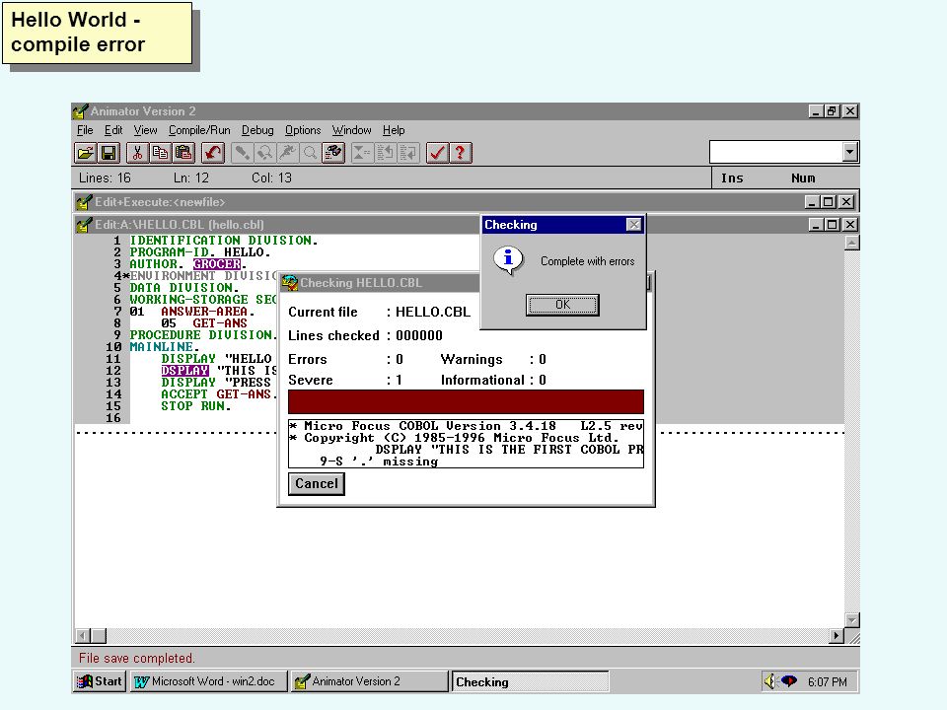Click the 6:07 PM taskbar clock
This screenshot has height=710, width=947.
pyautogui.click(x=827, y=681)
